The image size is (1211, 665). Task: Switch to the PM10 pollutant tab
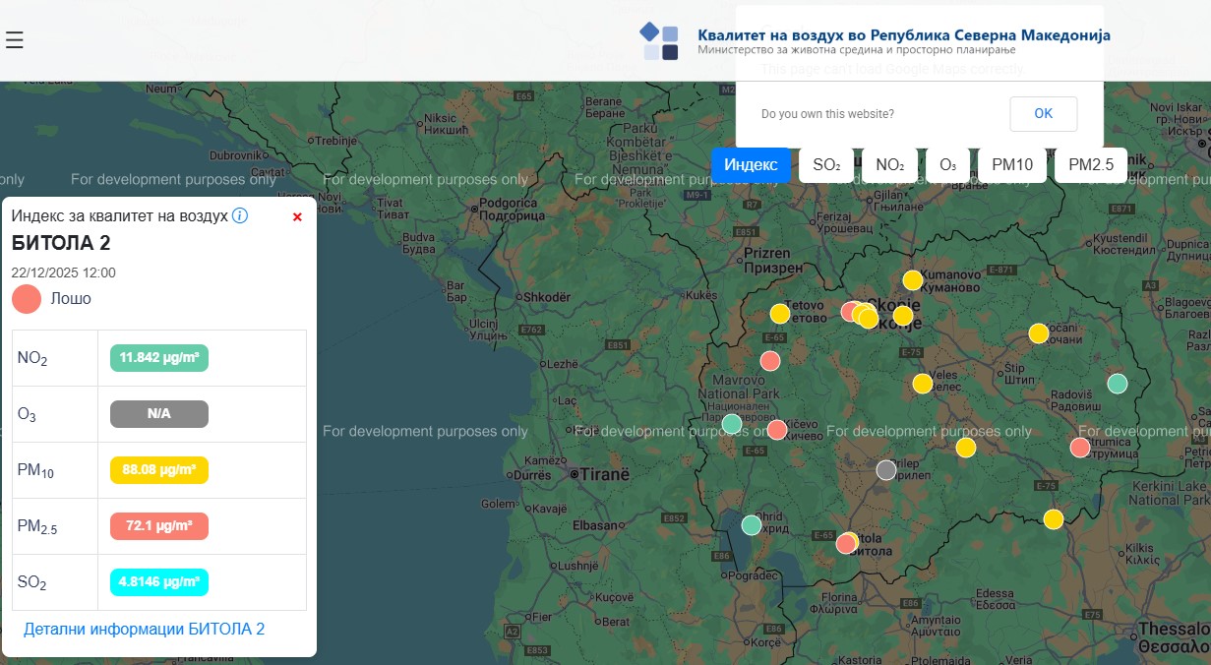(1011, 165)
